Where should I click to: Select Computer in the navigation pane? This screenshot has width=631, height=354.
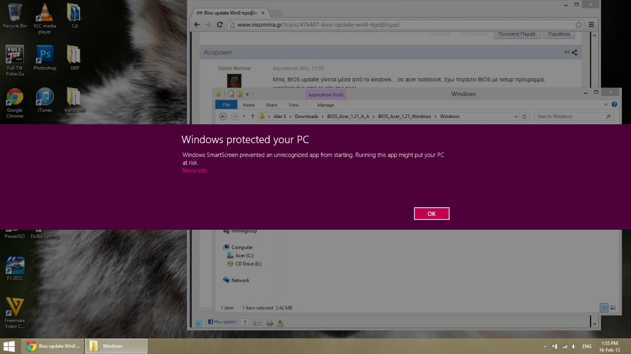pyautogui.click(x=238, y=247)
